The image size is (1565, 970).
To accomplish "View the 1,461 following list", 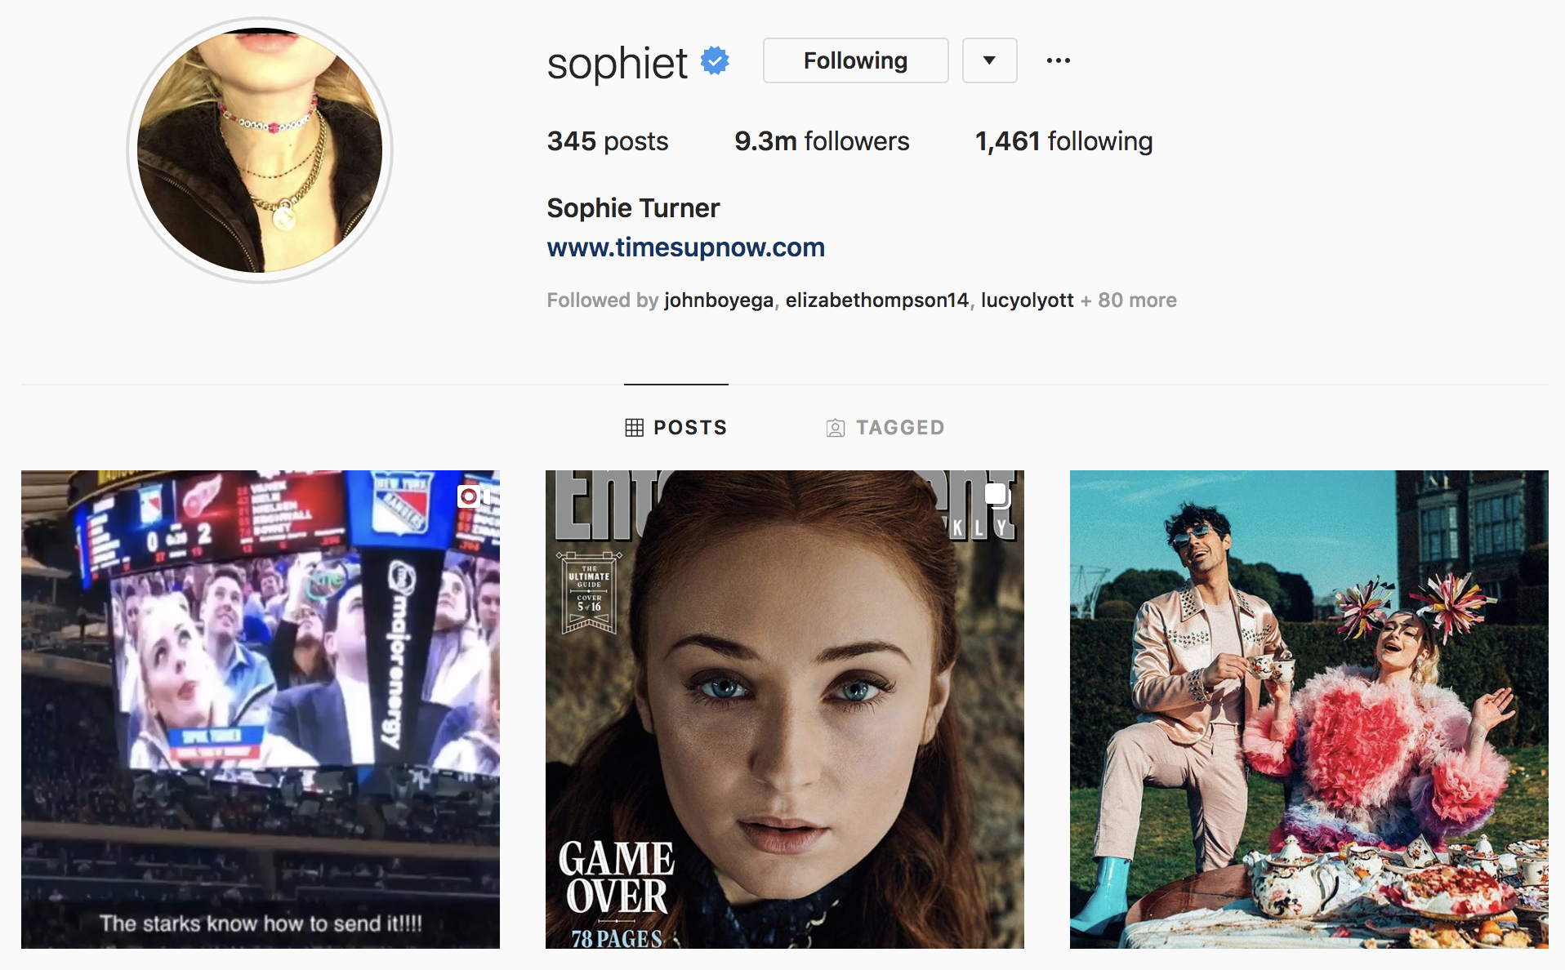I will coord(1063,141).
